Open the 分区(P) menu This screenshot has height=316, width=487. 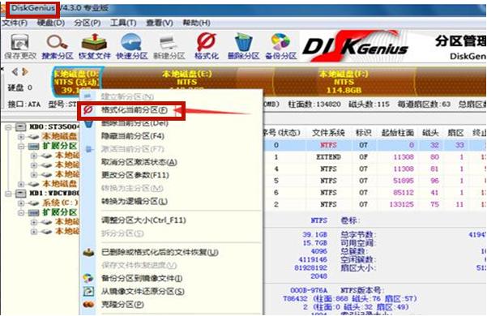[88, 23]
